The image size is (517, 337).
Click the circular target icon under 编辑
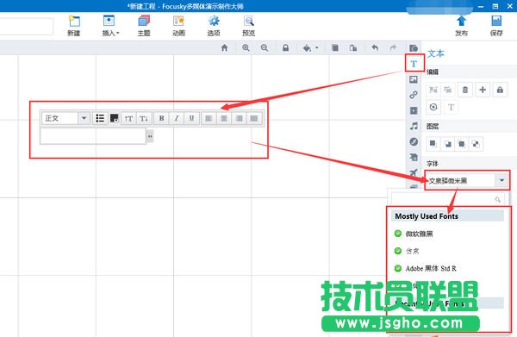click(433, 107)
